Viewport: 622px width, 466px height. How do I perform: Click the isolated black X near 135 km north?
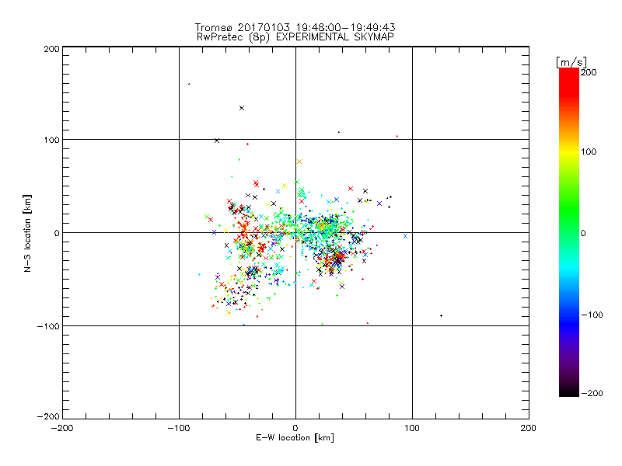click(x=242, y=108)
